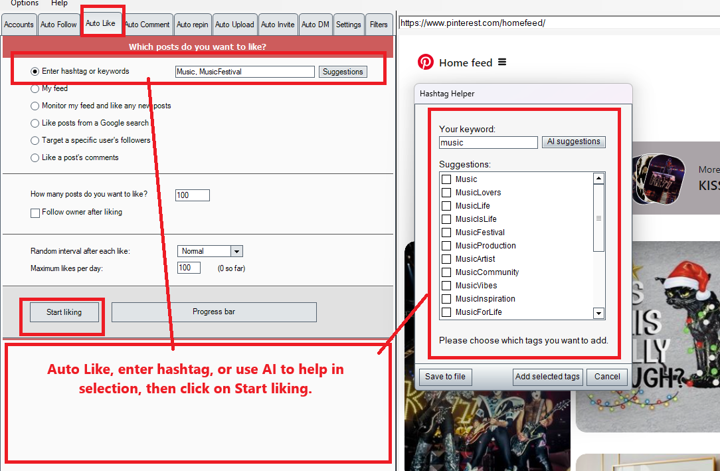The width and height of the screenshot is (720, 471).
Task: Click the Pinterest logo icon
Action: (x=426, y=62)
